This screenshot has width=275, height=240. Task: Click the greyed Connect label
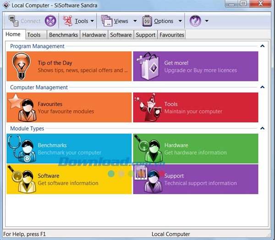[31, 21]
